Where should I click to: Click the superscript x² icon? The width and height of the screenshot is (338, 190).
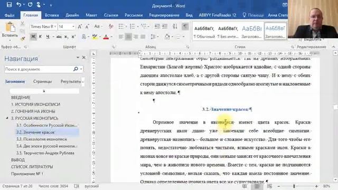(x=73, y=37)
